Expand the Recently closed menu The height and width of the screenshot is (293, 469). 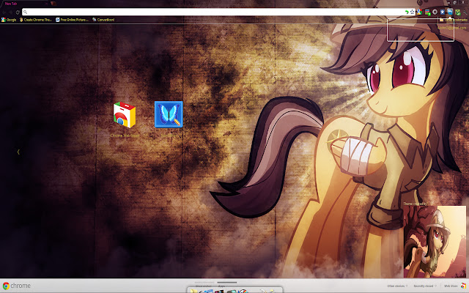point(425,286)
